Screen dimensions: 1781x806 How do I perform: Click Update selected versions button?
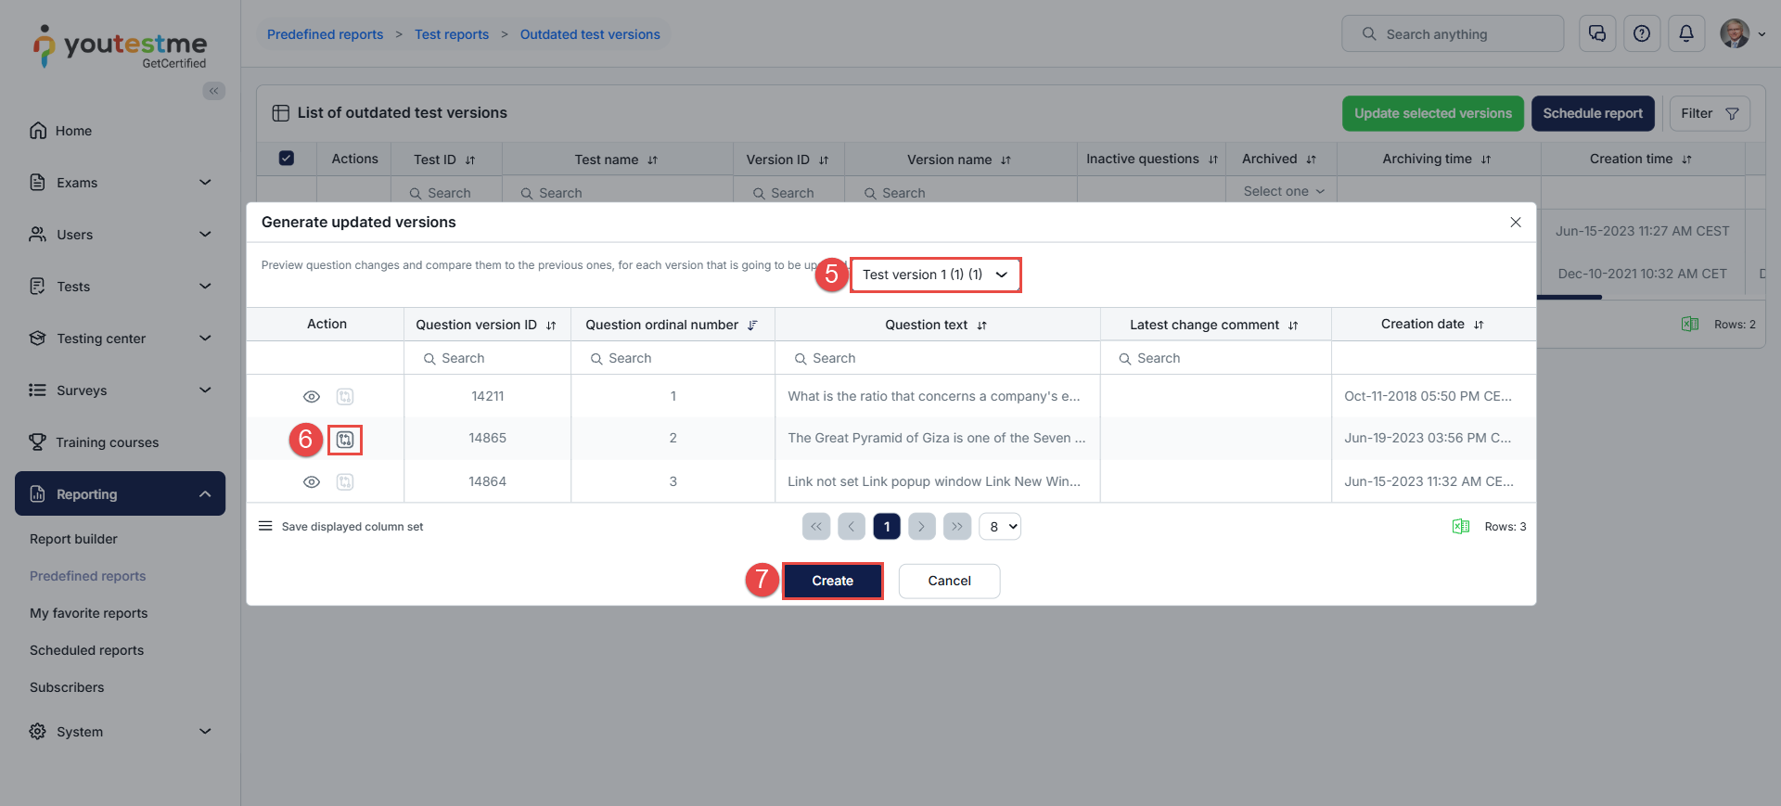click(1432, 113)
